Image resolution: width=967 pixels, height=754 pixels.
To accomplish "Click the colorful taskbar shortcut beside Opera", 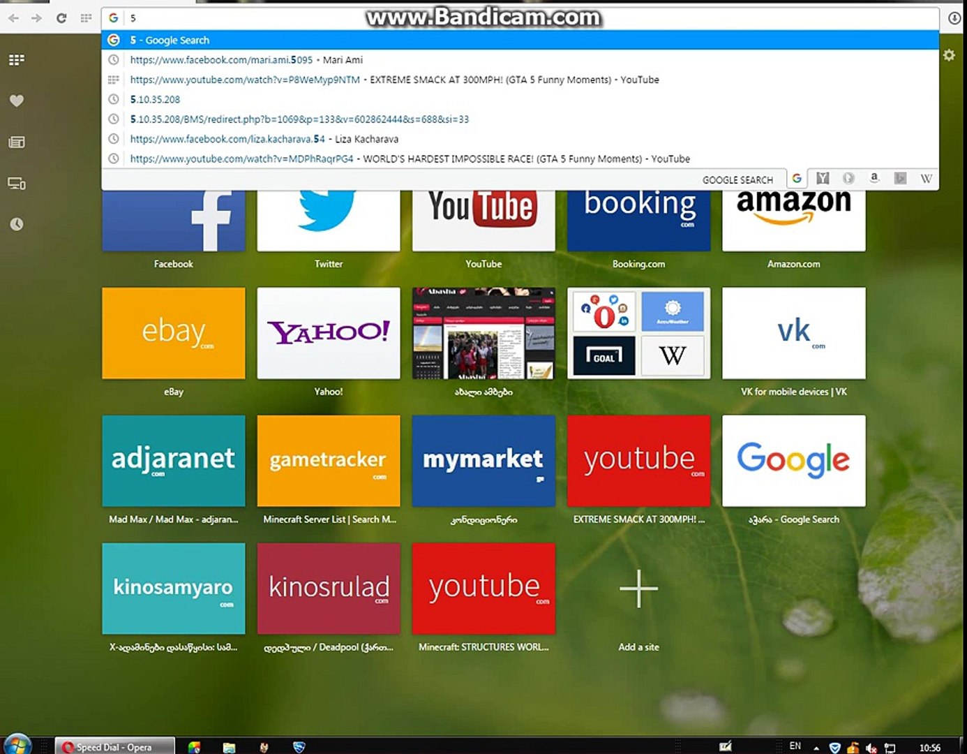I will click(194, 747).
